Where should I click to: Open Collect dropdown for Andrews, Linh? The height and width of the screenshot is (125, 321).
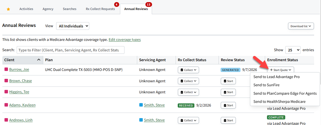click(x=188, y=120)
